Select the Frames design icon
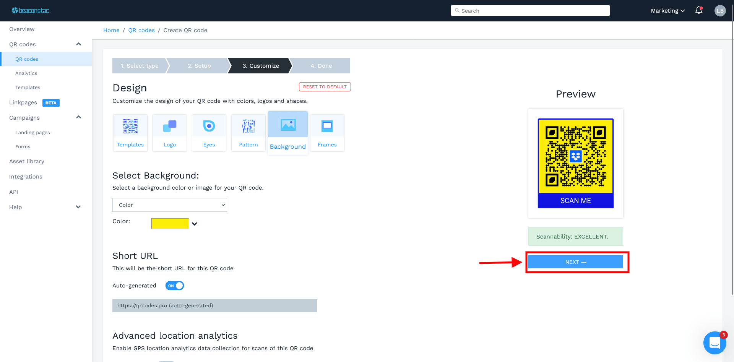The height and width of the screenshot is (362, 734). (327, 133)
